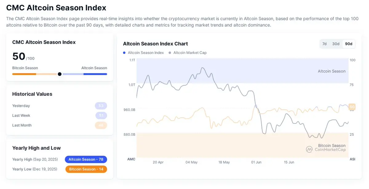Image resolution: width=369 pixels, height=189 pixels.
Task: Click the Altcoin Season shaded zone label
Action: [331, 71]
